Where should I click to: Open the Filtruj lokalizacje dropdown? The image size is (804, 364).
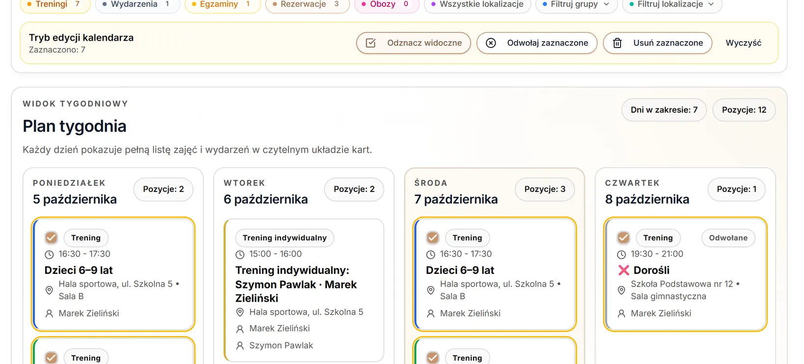pos(672,4)
